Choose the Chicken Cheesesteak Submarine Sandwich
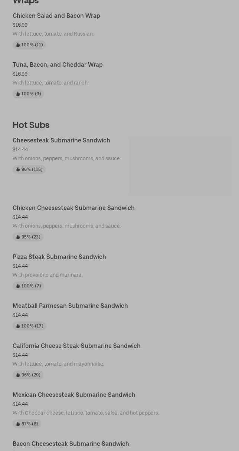This screenshot has width=239, height=451. [x=73, y=208]
